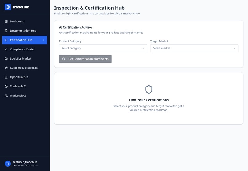The width and height of the screenshot is (248, 171).
Task: Select Compliance Center in sidebar
Action: pos(25,49)
